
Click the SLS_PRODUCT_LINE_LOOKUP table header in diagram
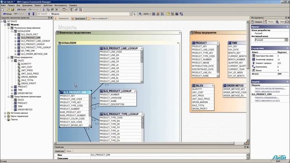[x=121, y=48]
